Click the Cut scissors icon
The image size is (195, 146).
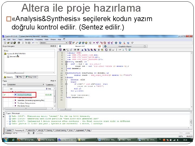click(23, 43)
